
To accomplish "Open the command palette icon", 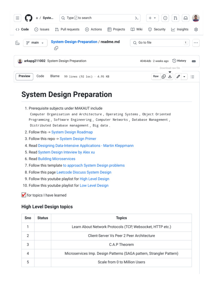I will (x=136, y=18).
